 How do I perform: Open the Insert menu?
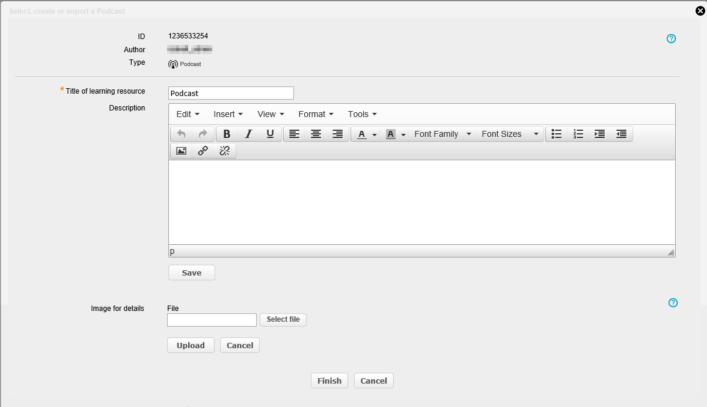pos(228,114)
